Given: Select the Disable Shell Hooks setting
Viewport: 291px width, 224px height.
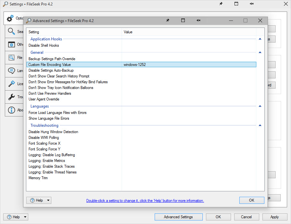Looking at the screenshot, I should (44, 45).
